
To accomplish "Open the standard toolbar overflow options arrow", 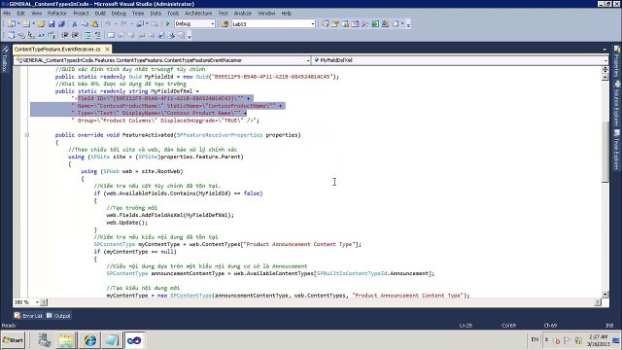I will 408,24.
